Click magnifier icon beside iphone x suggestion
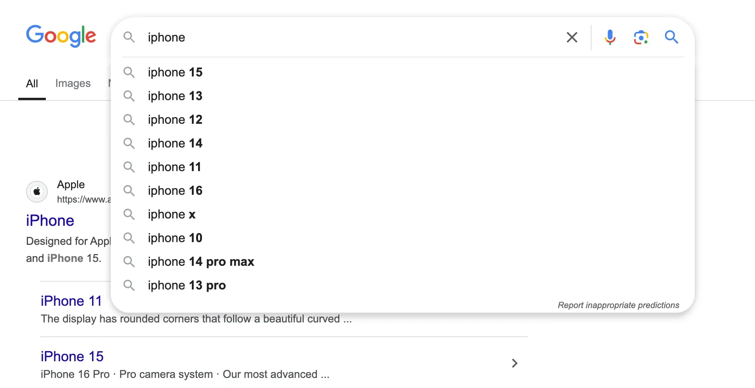 [129, 214]
